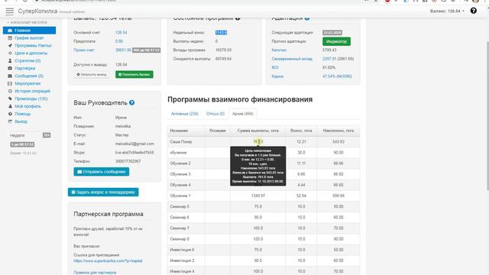Open График выплат in the sidebar

click(x=29, y=38)
